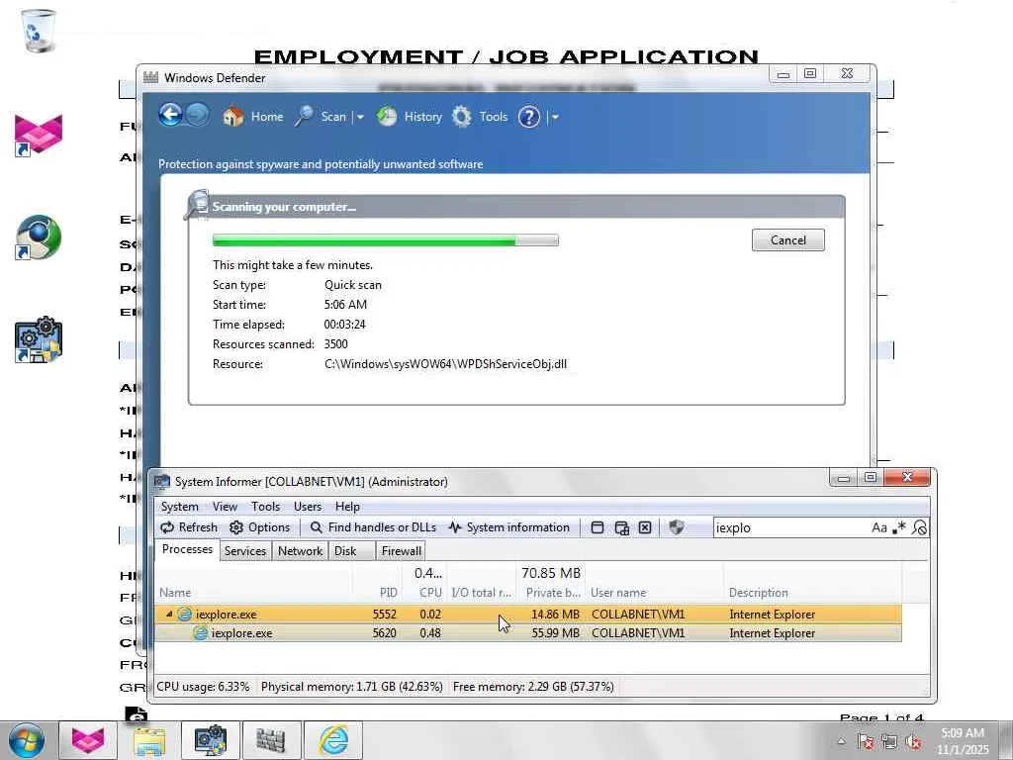Click the shield icon in System Informer toolbar

[676, 527]
